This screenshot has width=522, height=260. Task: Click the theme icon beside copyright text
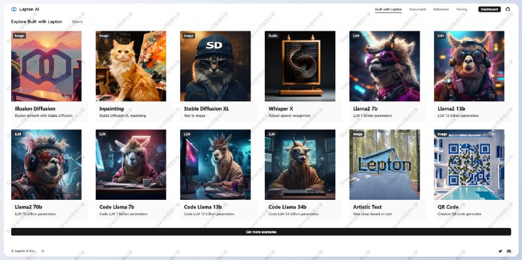[42, 251]
